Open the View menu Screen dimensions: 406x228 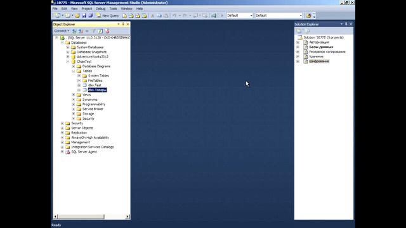coord(74,9)
